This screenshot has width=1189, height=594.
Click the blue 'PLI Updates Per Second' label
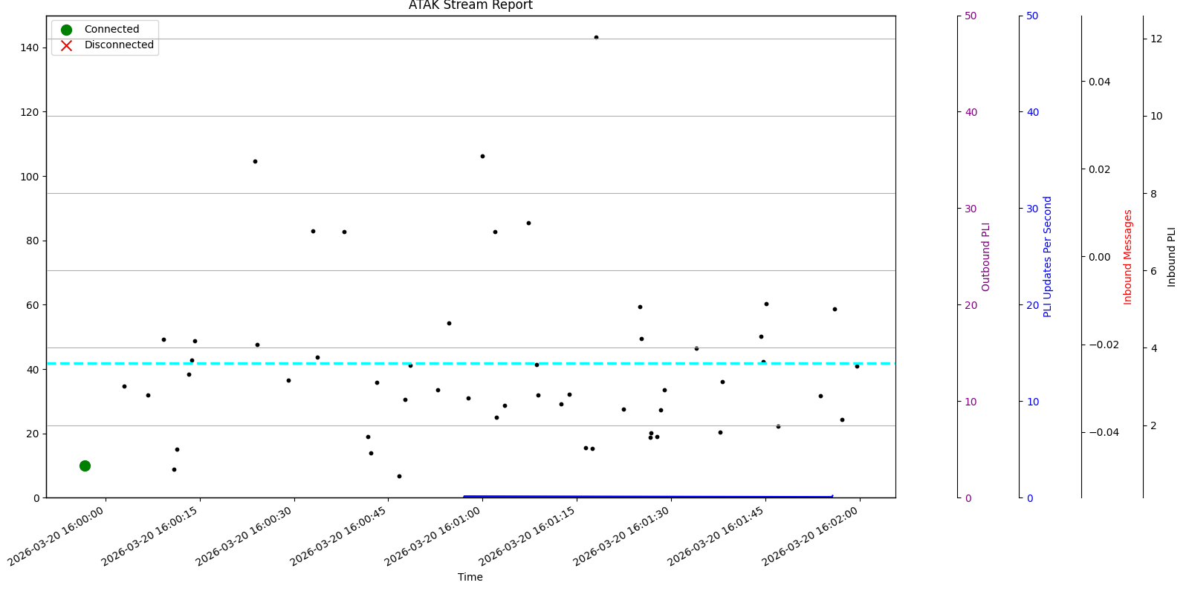(x=1048, y=257)
